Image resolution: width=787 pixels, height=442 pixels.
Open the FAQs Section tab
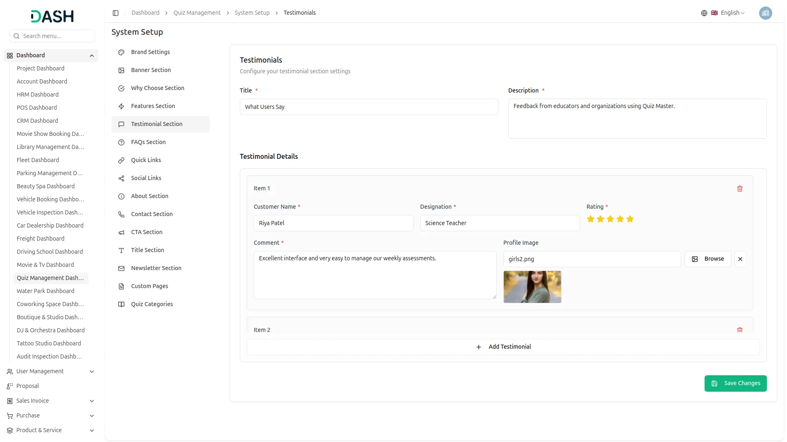(x=148, y=142)
